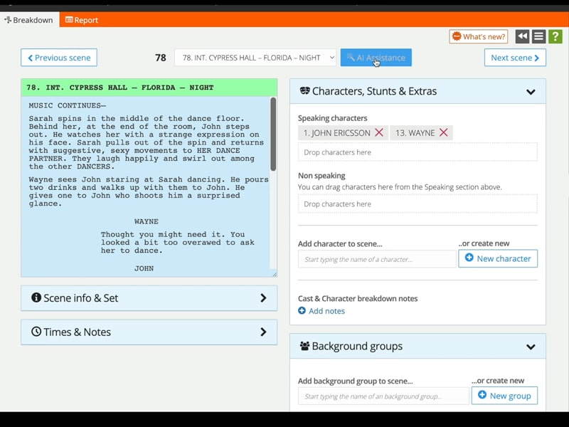Click the script box resize handle
This screenshot has width=569, height=427.
click(x=275, y=275)
